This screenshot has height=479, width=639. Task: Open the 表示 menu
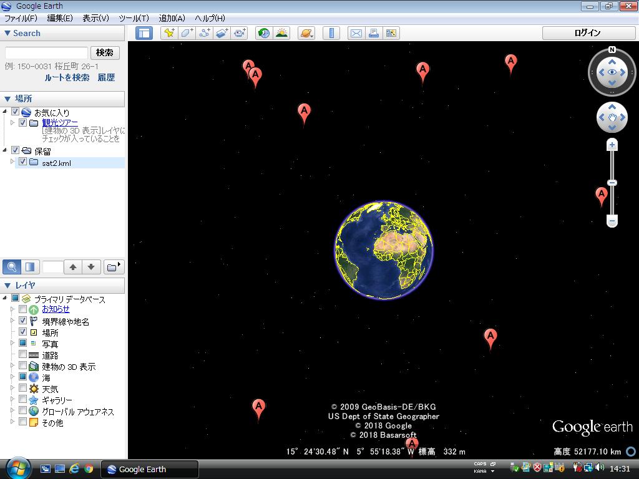pyautogui.click(x=94, y=18)
